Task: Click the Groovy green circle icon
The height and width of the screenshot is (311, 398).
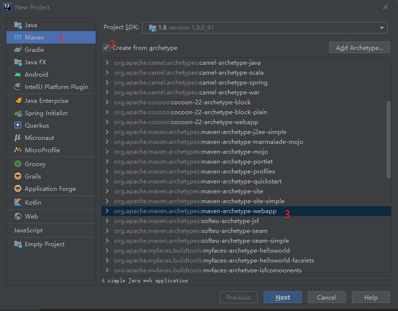Action: click(18, 164)
